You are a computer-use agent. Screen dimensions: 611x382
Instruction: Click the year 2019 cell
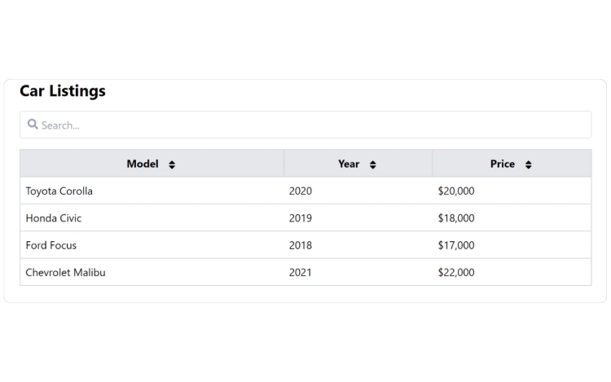click(358, 218)
